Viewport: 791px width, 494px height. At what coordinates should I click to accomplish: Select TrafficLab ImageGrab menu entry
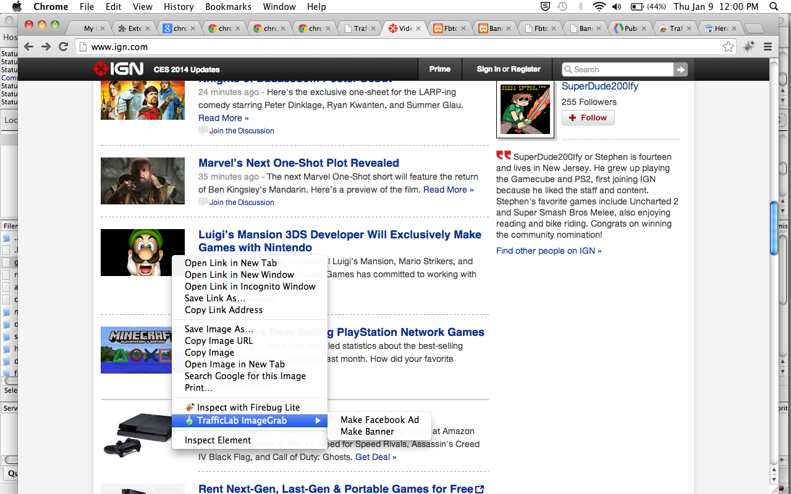(x=250, y=421)
